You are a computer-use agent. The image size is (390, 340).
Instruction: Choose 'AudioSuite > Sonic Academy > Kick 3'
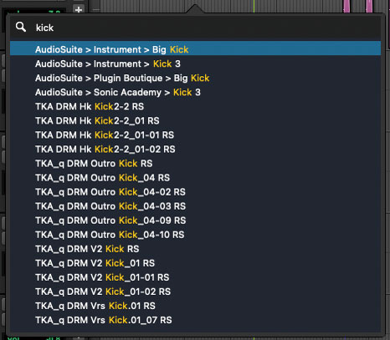195,92
